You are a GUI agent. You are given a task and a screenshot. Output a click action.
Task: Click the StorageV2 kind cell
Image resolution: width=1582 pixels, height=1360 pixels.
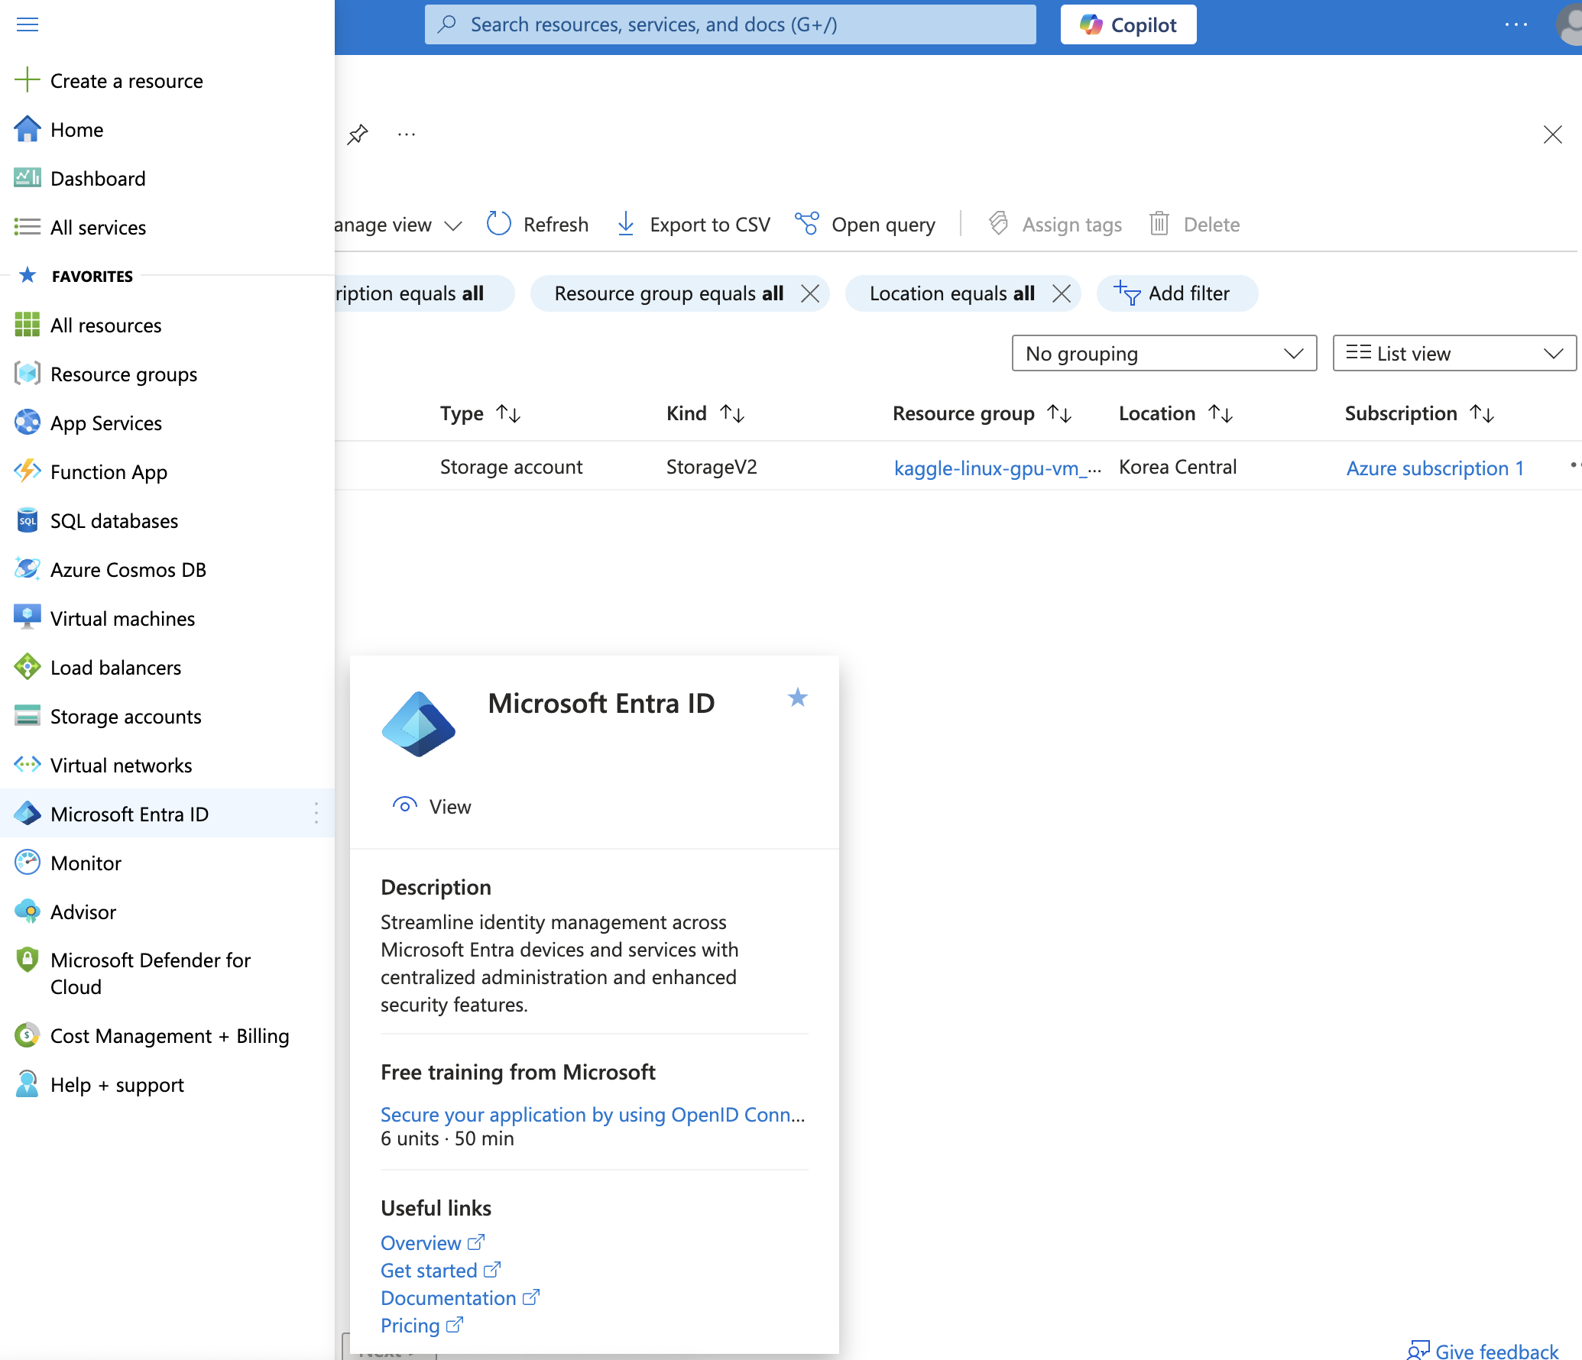coord(712,466)
